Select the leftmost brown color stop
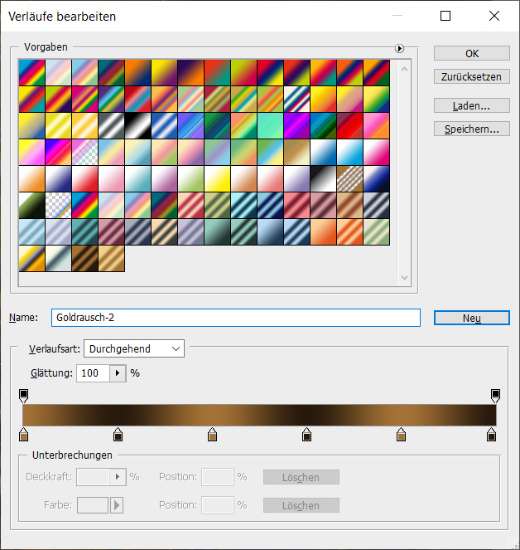Screen dimensions: 520x550 23,435
